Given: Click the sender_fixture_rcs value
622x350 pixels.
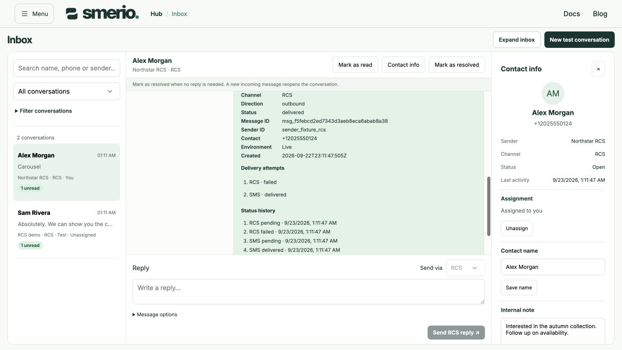Looking at the screenshot, I should (304, 130).
